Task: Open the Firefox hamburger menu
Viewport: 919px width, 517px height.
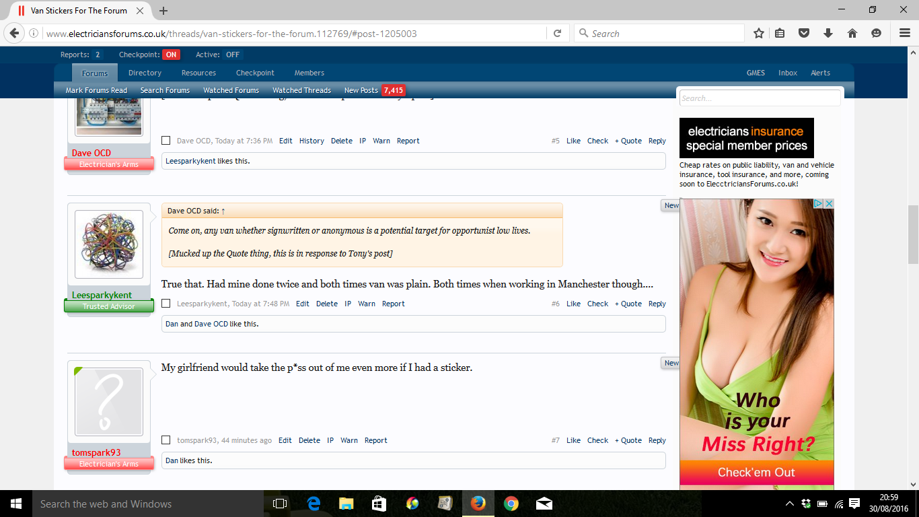Action: coord(905,33)
